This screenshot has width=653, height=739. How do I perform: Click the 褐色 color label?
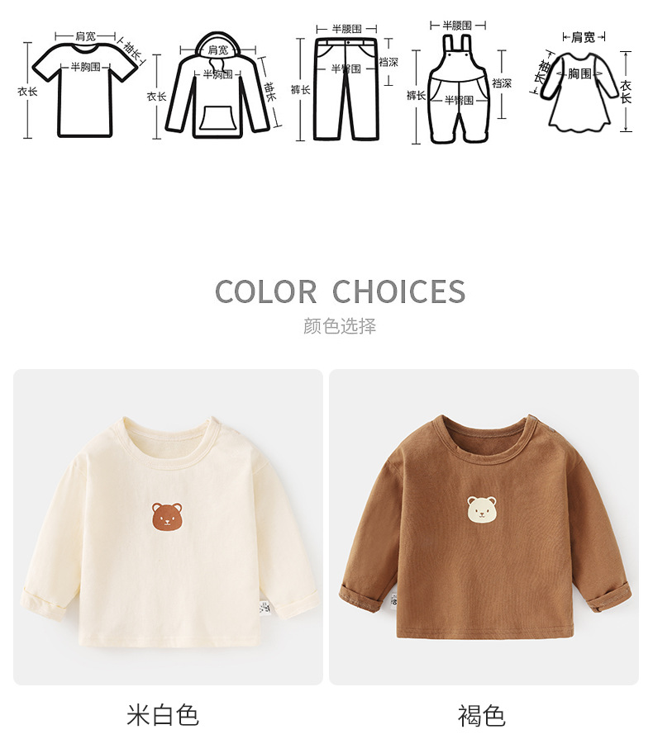[482, 715]
